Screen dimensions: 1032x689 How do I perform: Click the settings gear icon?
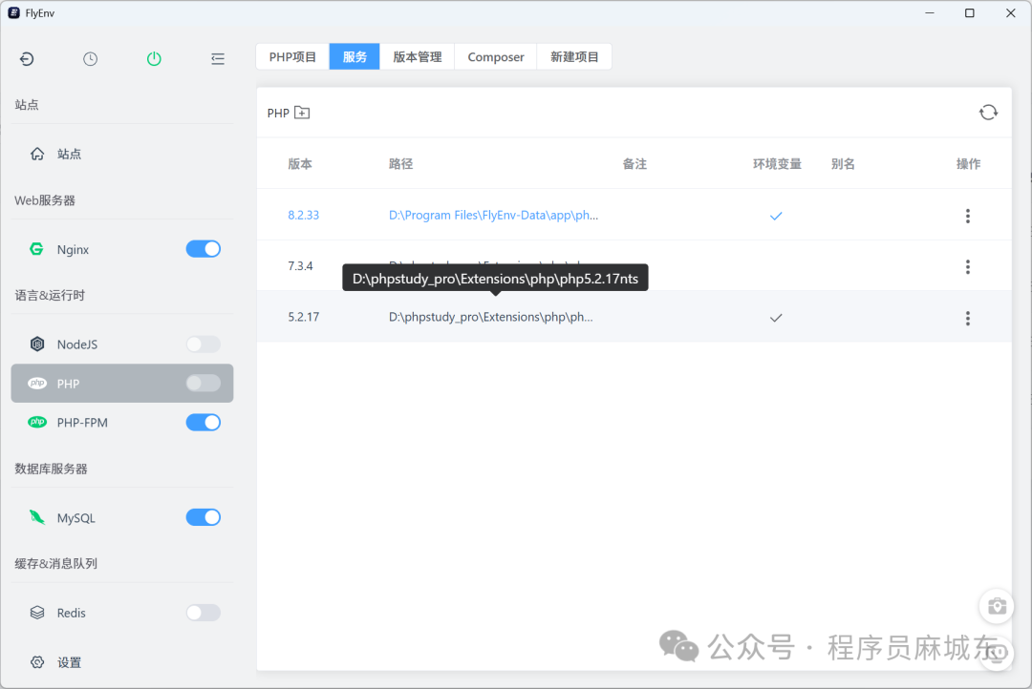37,662
